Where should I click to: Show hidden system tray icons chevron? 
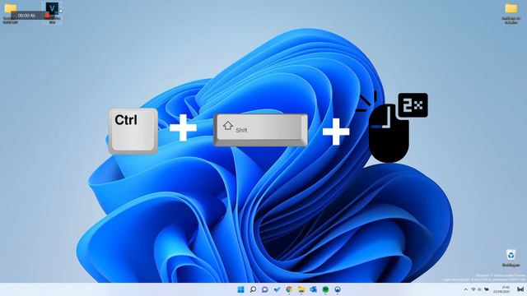pos(465,289)
